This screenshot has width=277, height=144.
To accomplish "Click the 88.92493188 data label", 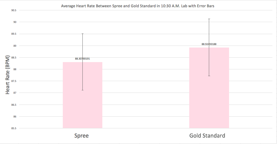I will click(209, 44).
